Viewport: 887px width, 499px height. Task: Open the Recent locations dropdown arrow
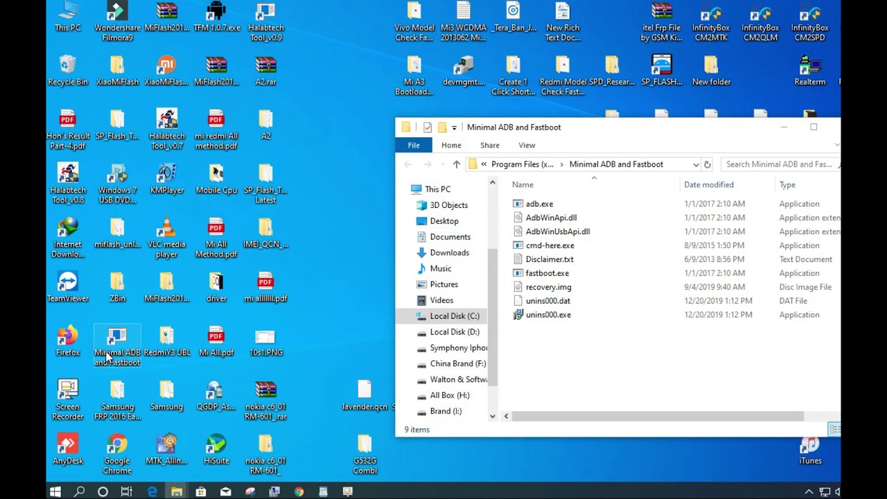pyautogui.click(x=443, y=164)
